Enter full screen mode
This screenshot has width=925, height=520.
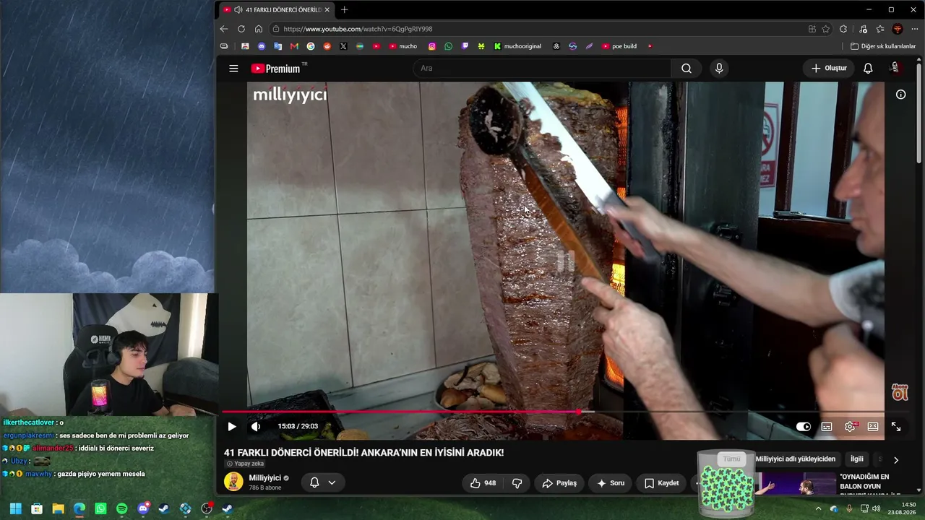(x=896, y=427)
